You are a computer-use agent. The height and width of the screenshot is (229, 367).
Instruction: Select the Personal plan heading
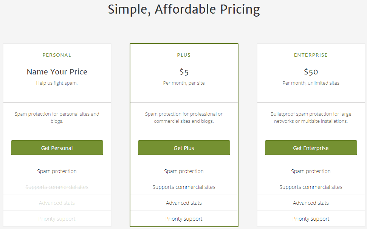(57, 55)
